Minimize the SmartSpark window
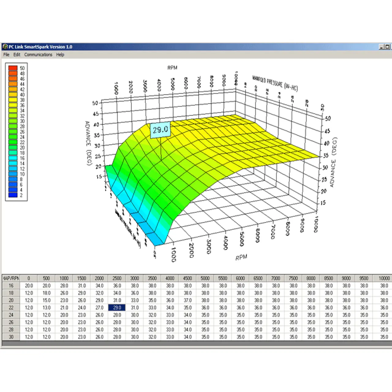This screenshot has height=392, width=392. click(382, 47)
